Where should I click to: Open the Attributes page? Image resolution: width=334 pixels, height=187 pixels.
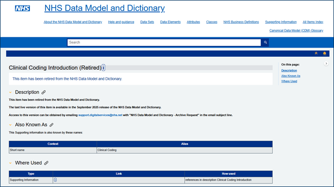coord(193,22)
